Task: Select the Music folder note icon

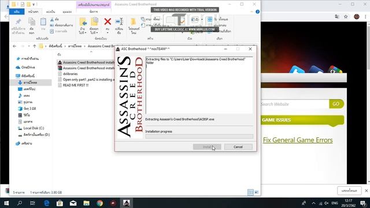Action: point(20,95)
